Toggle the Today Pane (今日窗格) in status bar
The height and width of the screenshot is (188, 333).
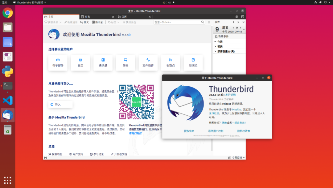[236, 158]
